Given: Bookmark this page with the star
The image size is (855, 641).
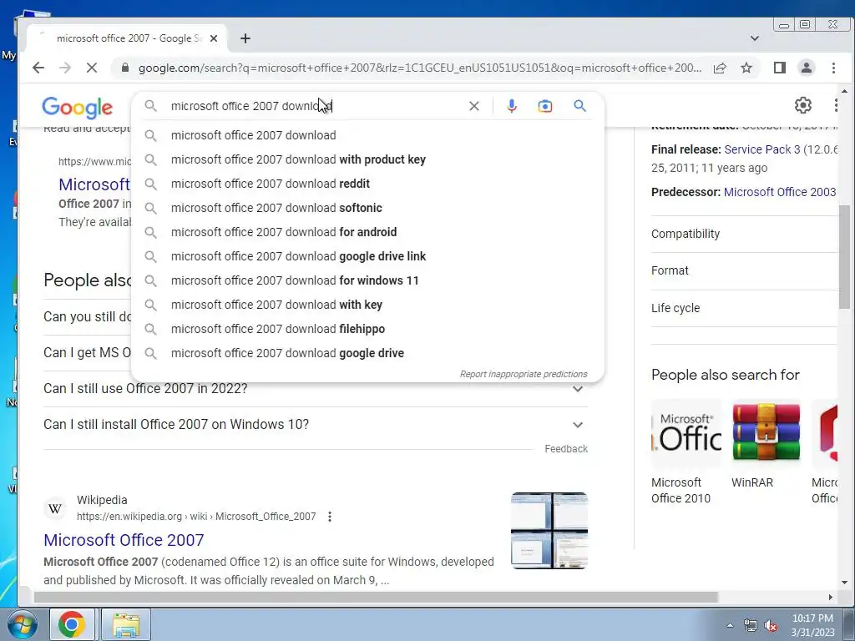Looking at the screenshot, I should coord(746,68).
